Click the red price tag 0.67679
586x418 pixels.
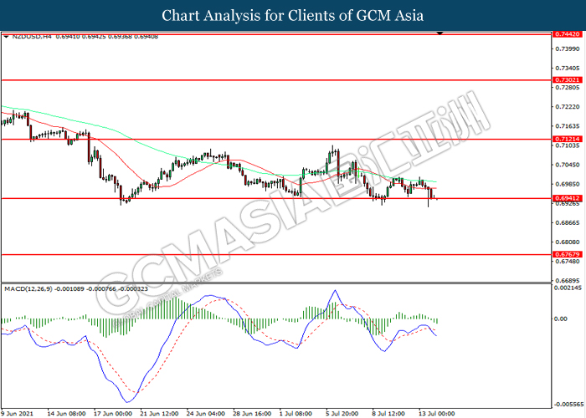[x=568, y=254]
